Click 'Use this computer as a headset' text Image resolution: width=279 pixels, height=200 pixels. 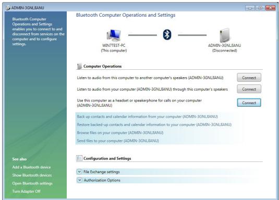point(139,103)
